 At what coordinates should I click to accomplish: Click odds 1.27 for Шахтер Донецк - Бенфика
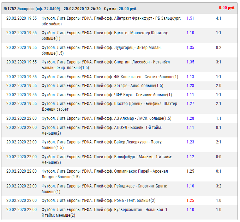pos(190,104)
